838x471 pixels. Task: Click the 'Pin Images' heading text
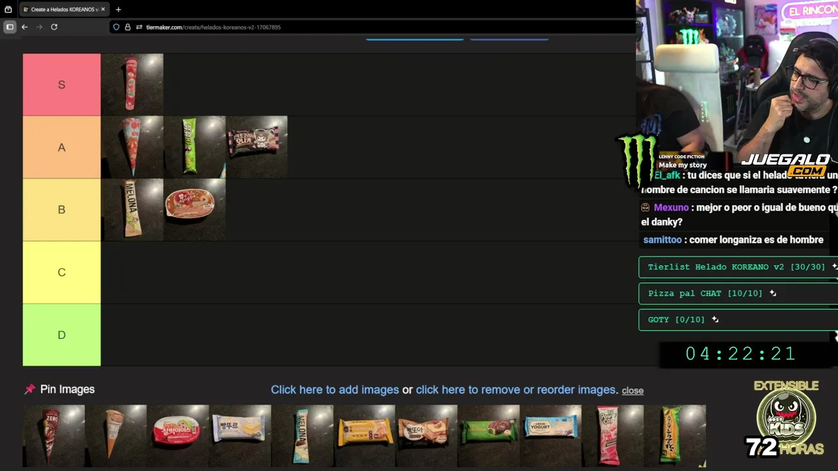pyautogui.click(x=67, y=389)
